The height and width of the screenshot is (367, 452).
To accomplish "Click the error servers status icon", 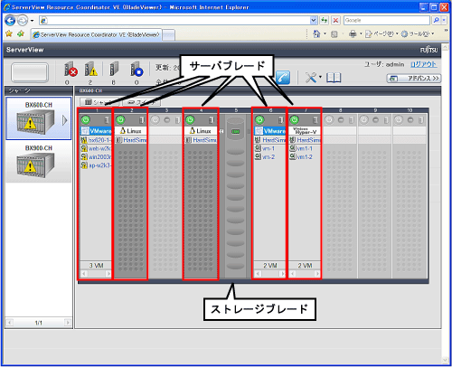I will (x=71, y=70).
